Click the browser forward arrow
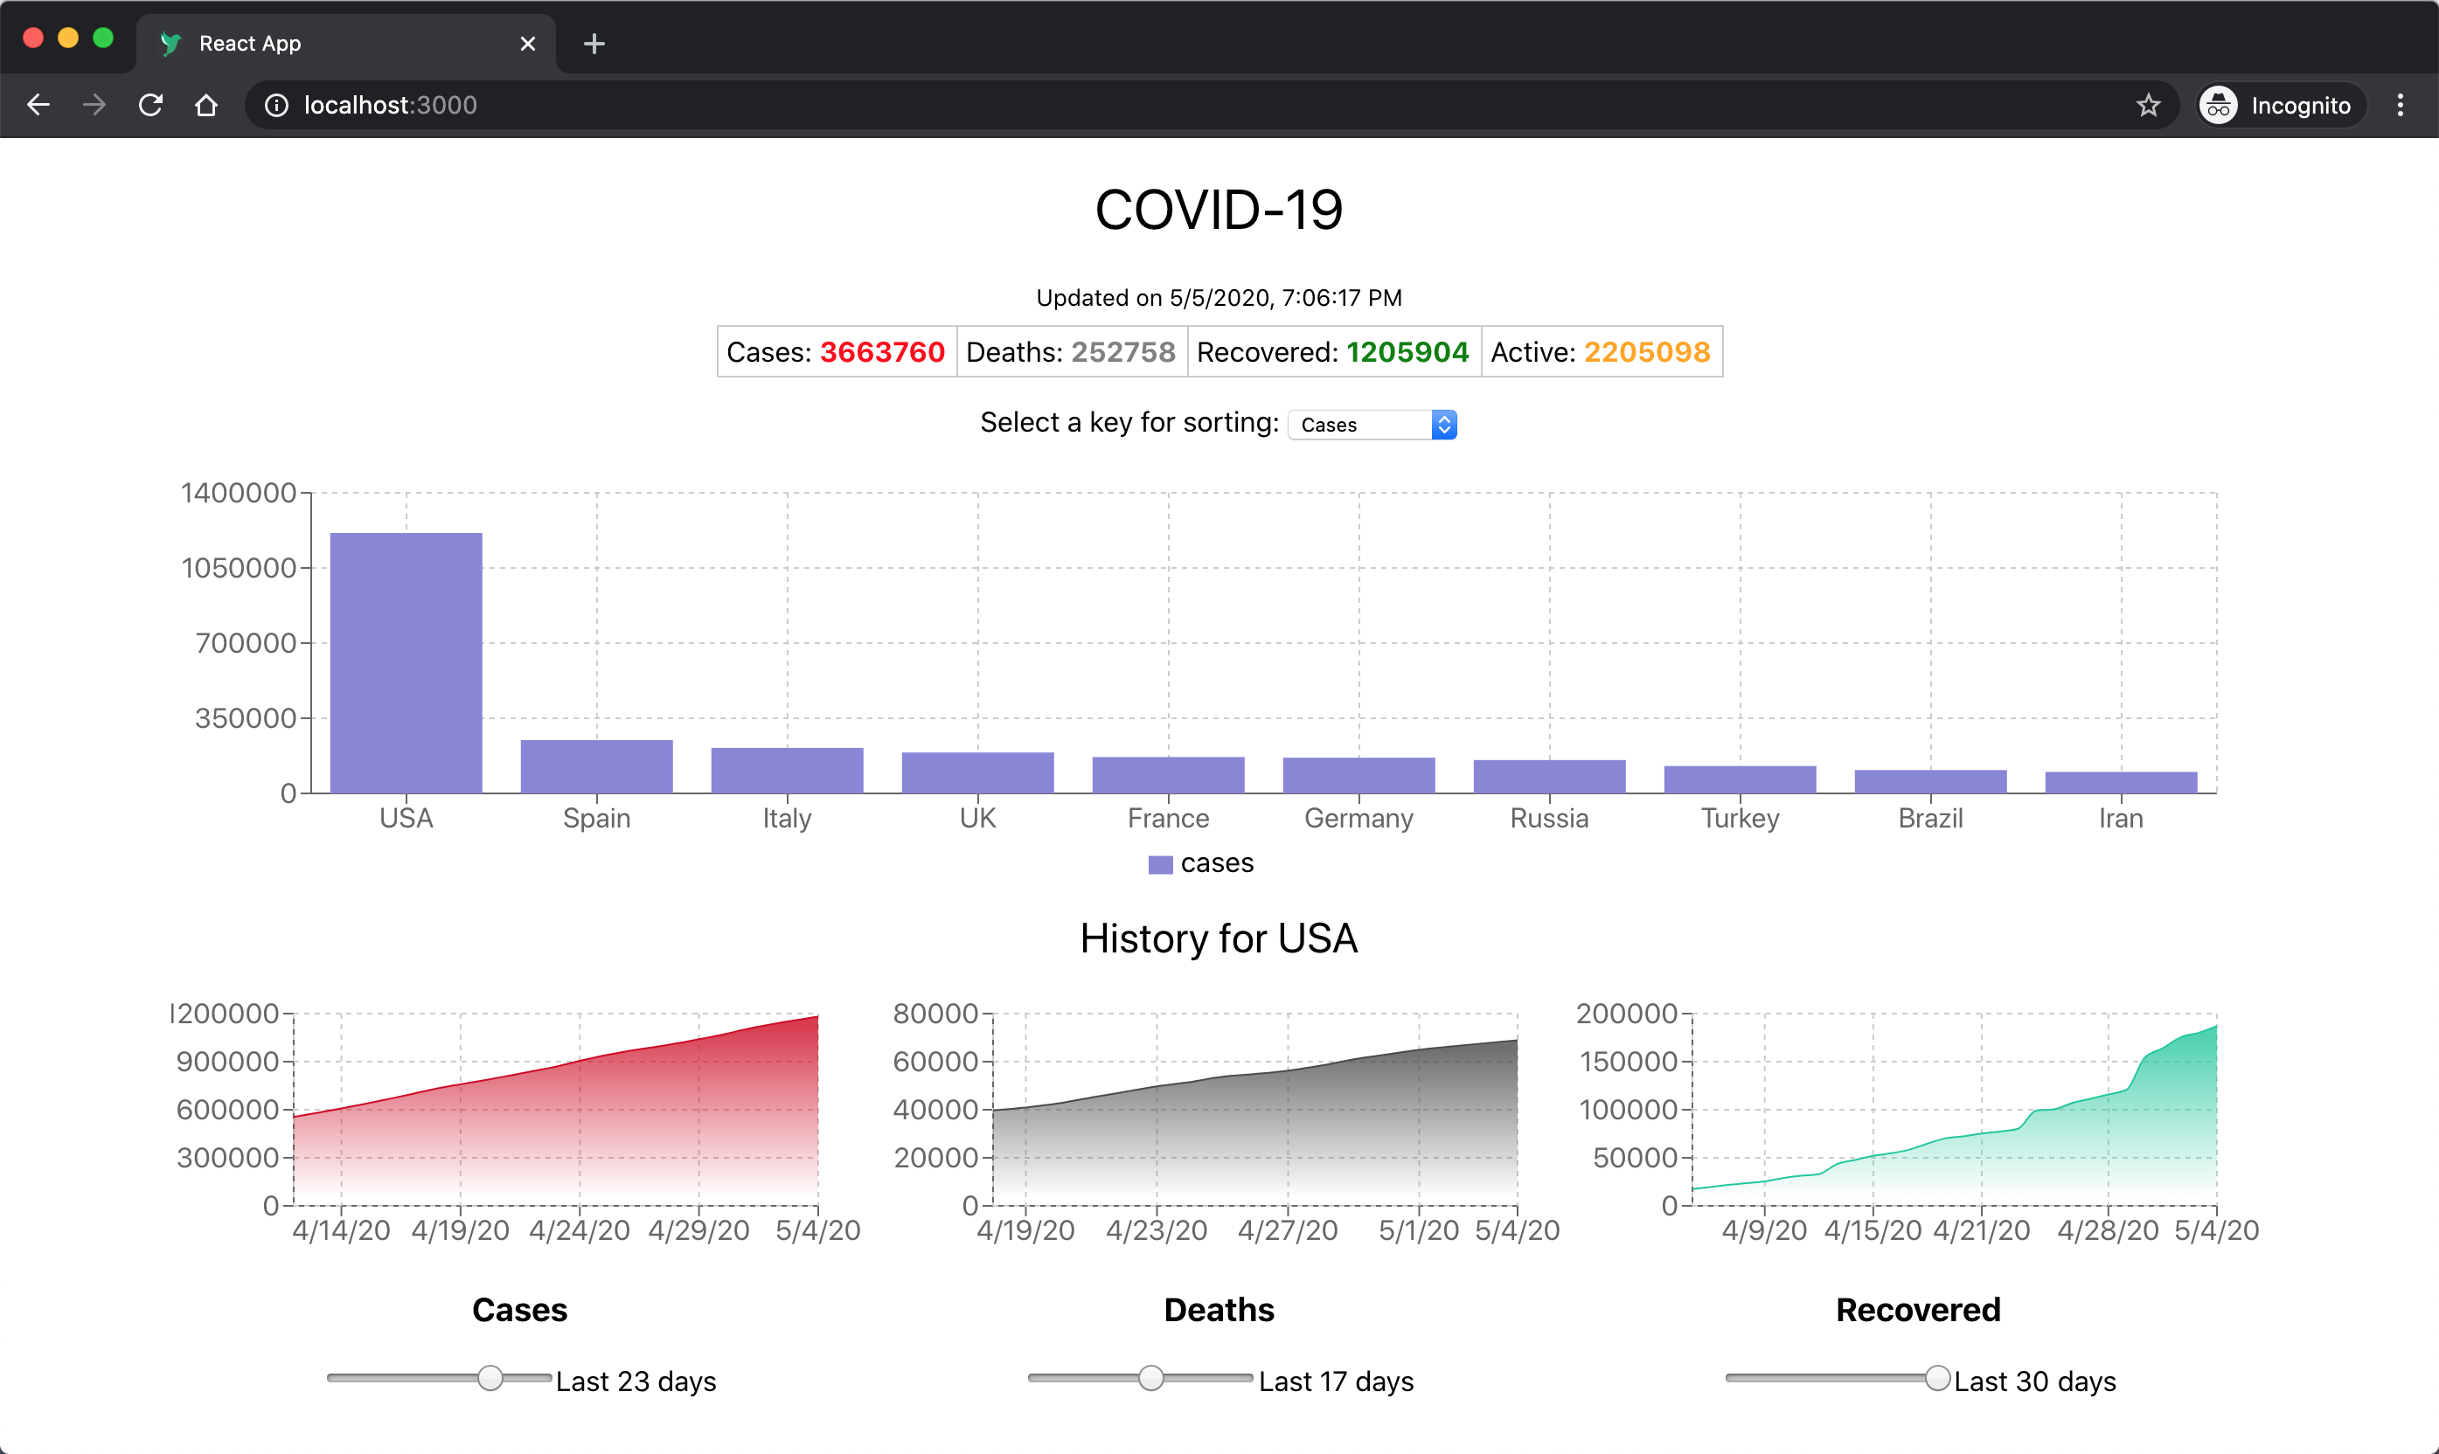The image size is (2439, 1454). pyautogui.click(x=94, y=105)
